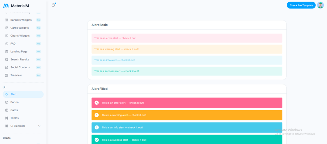The height and width of the screenshot is (144, 327).
Task: Click the basic blue info alert
Action: [187, 60]
